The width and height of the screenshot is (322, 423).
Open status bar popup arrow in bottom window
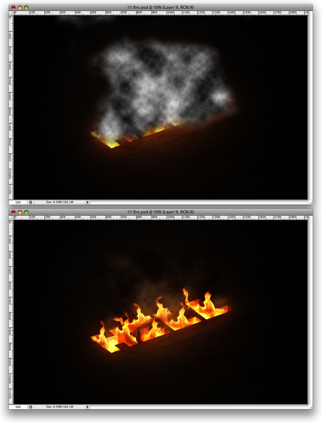pyautogui.click(x=88, y=406)
